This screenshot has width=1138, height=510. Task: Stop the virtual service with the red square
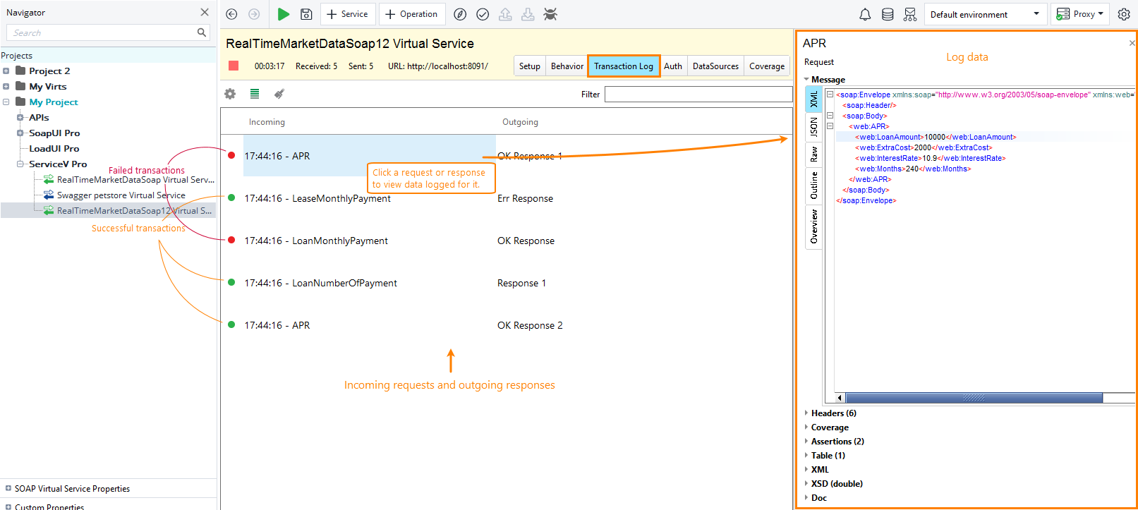point(234,66)
